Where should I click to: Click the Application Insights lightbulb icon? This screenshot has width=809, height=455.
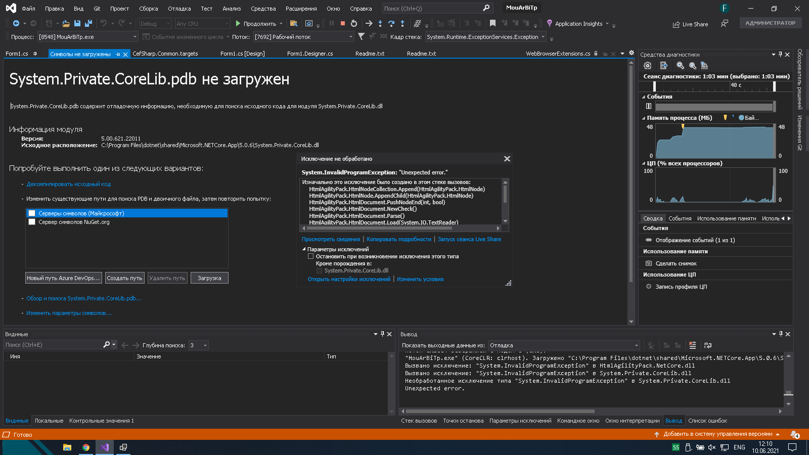point(550,23)
